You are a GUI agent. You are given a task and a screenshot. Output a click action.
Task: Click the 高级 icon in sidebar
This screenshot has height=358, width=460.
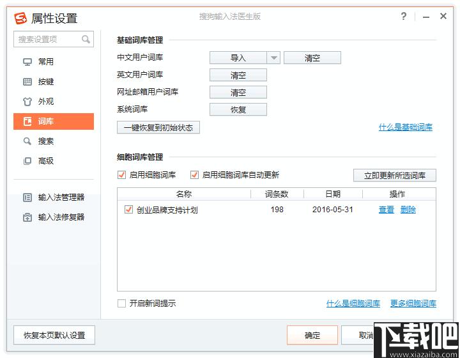click(x=27, y=161)
